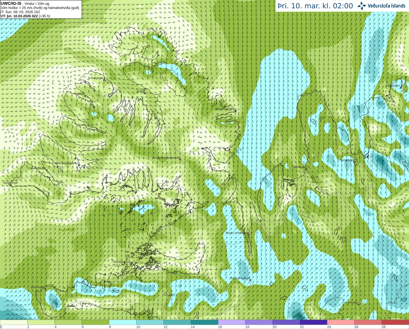Click the Hveravellir station label
Viewport: 409px width, 329px height.
(x=351, y=302)
